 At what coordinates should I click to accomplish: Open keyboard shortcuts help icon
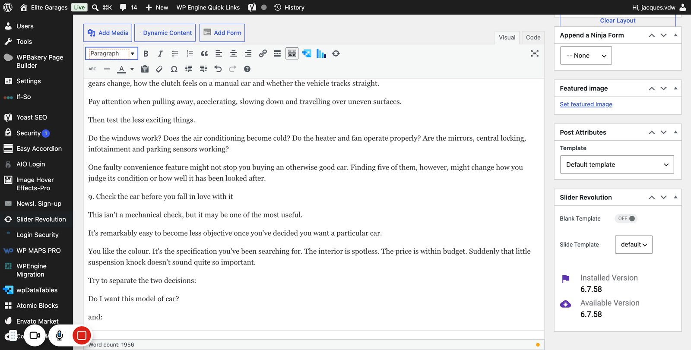(247, 69)
